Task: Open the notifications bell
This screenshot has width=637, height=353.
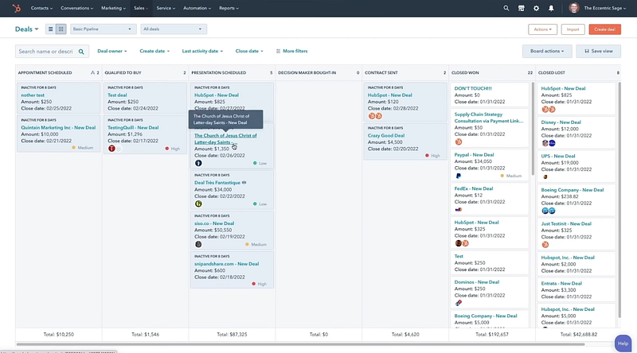Action: point(551,8)
